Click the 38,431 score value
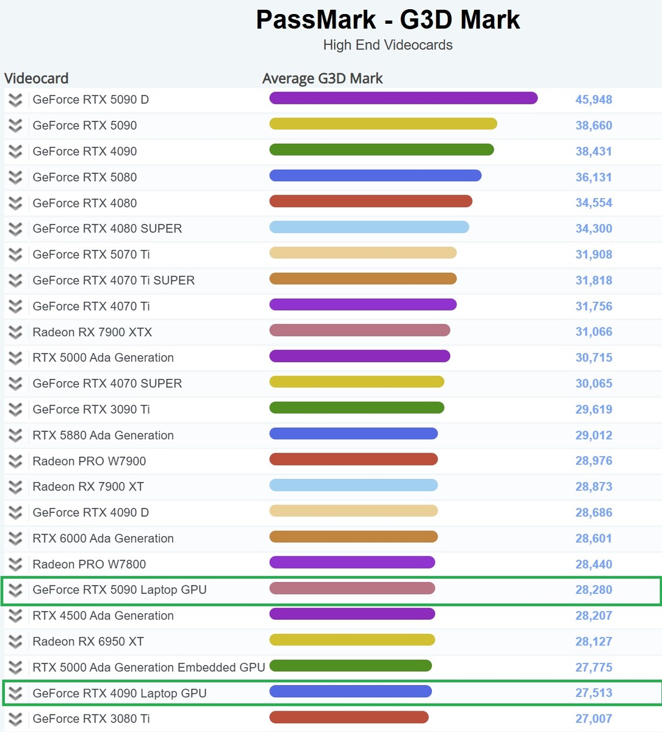 [x=594, y=151]
